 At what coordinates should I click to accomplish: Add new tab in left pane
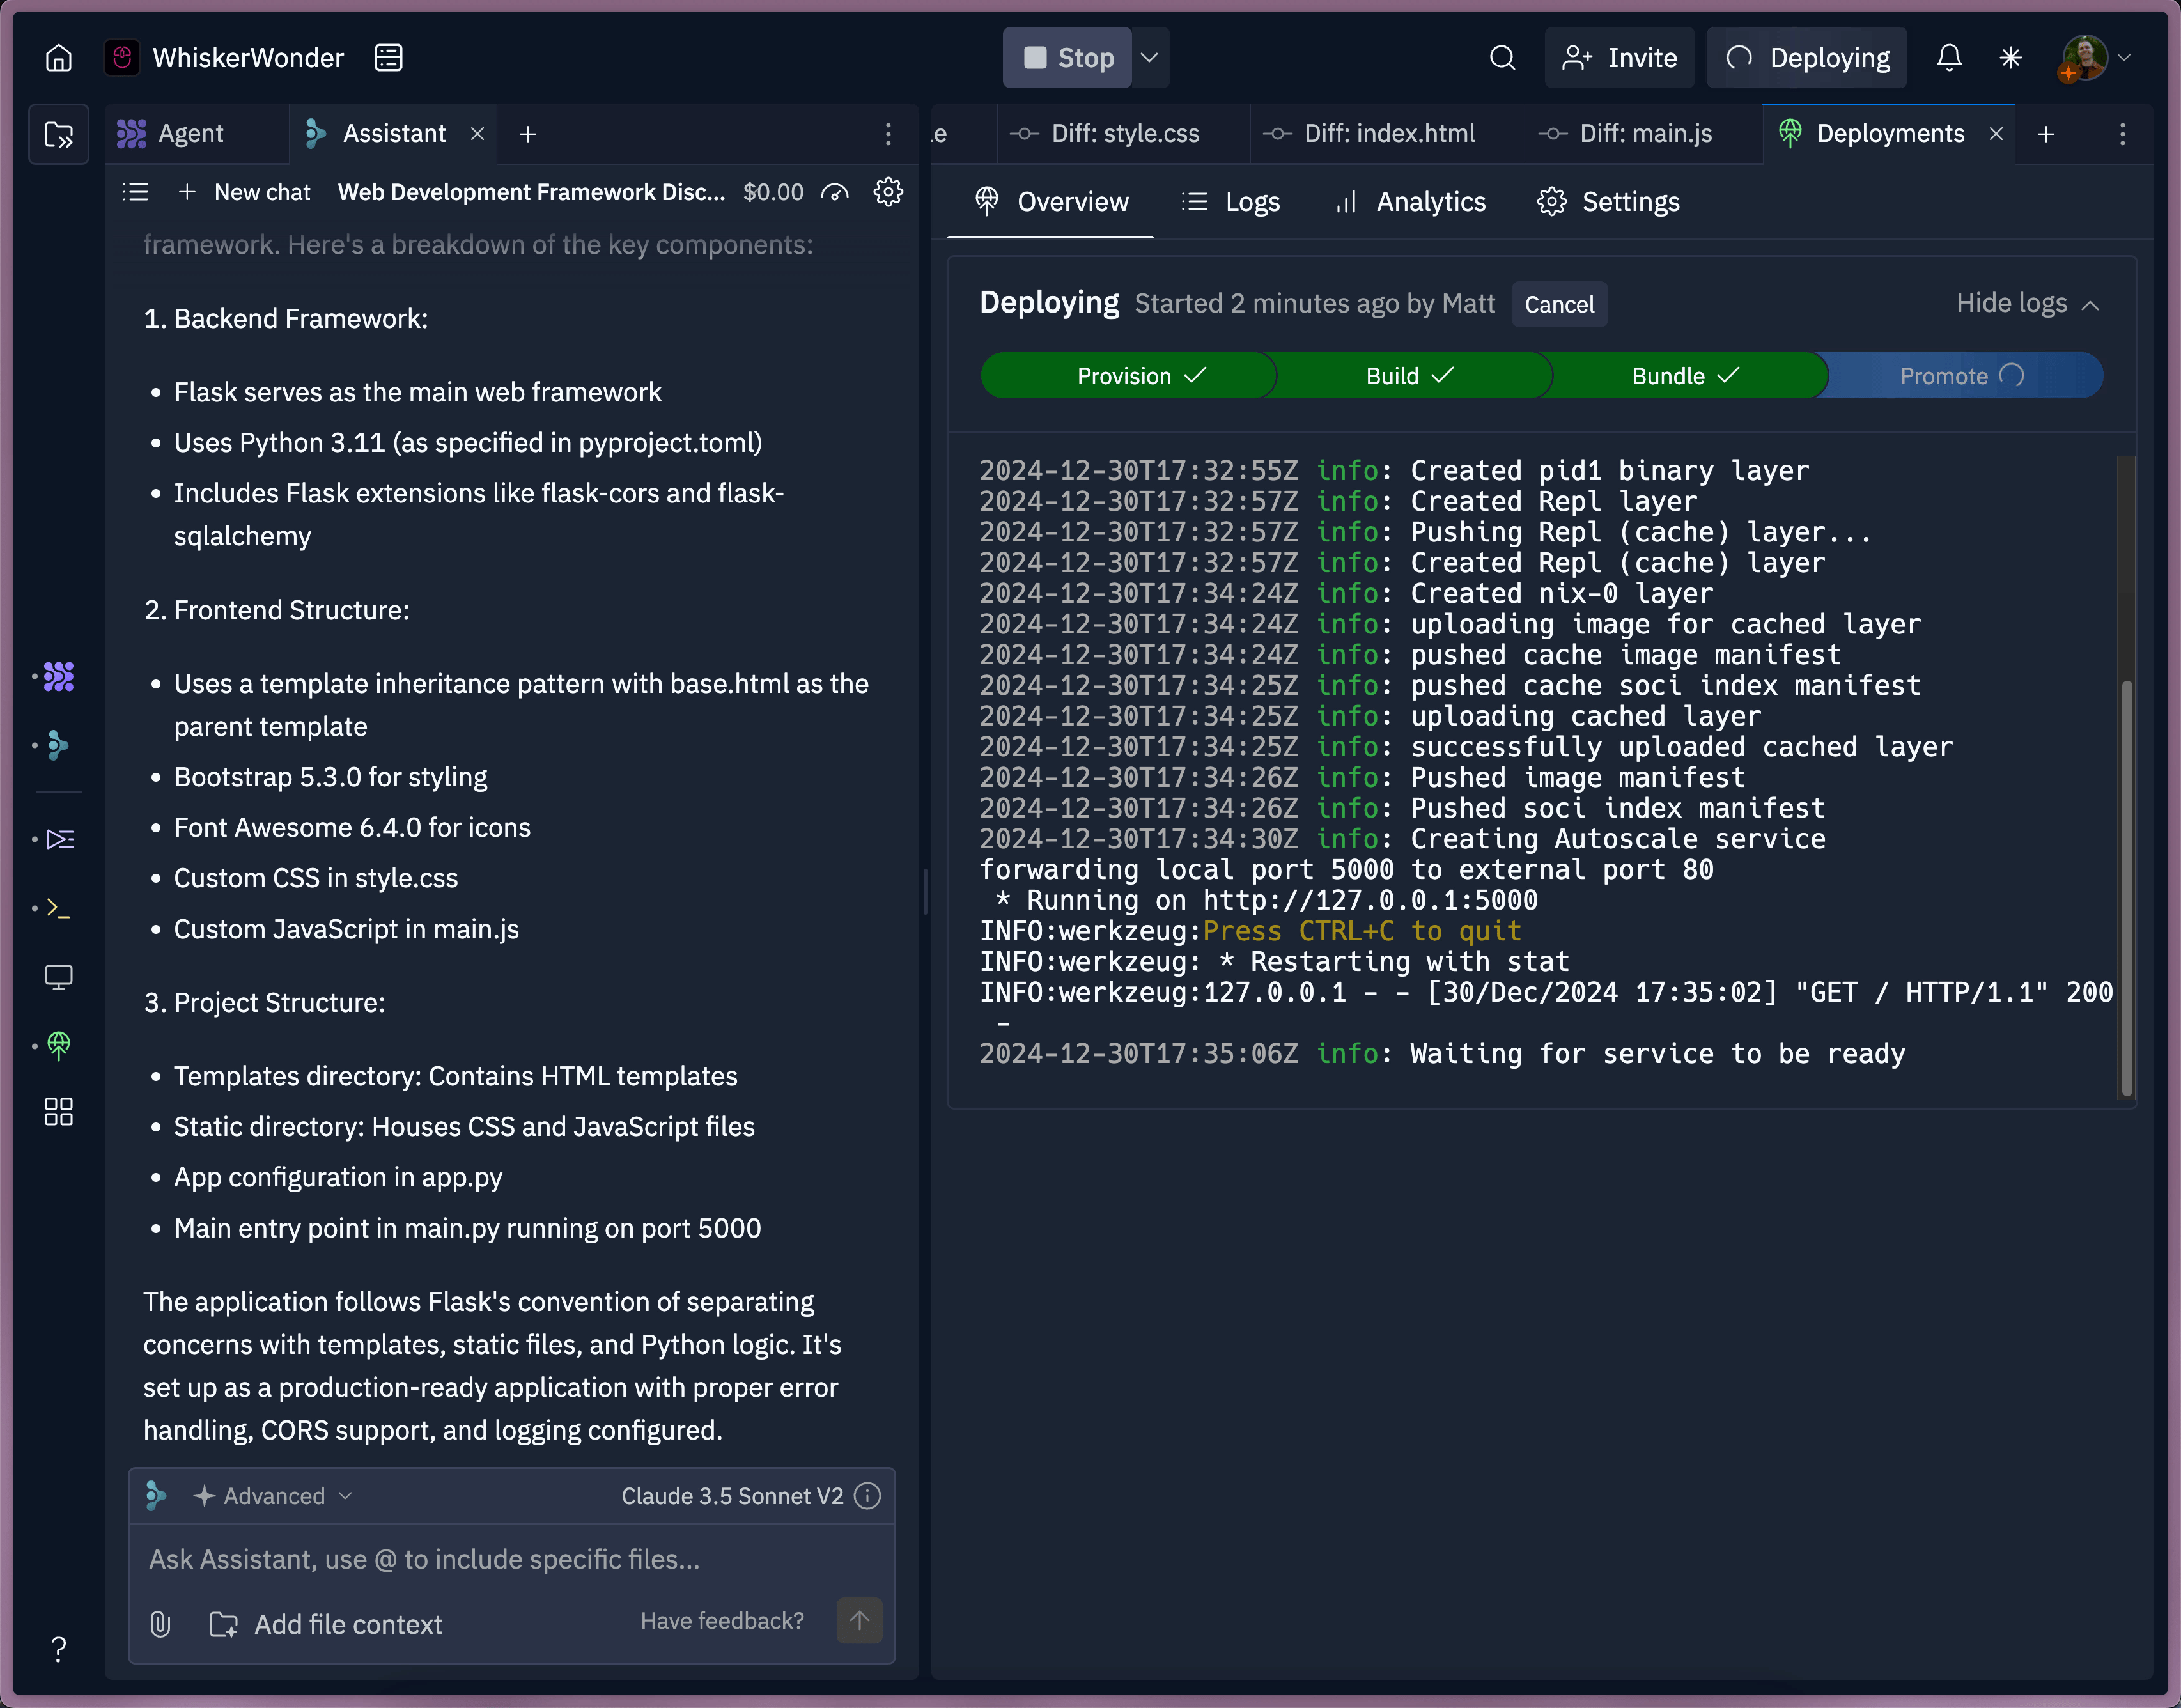click(x=528, y=134)
